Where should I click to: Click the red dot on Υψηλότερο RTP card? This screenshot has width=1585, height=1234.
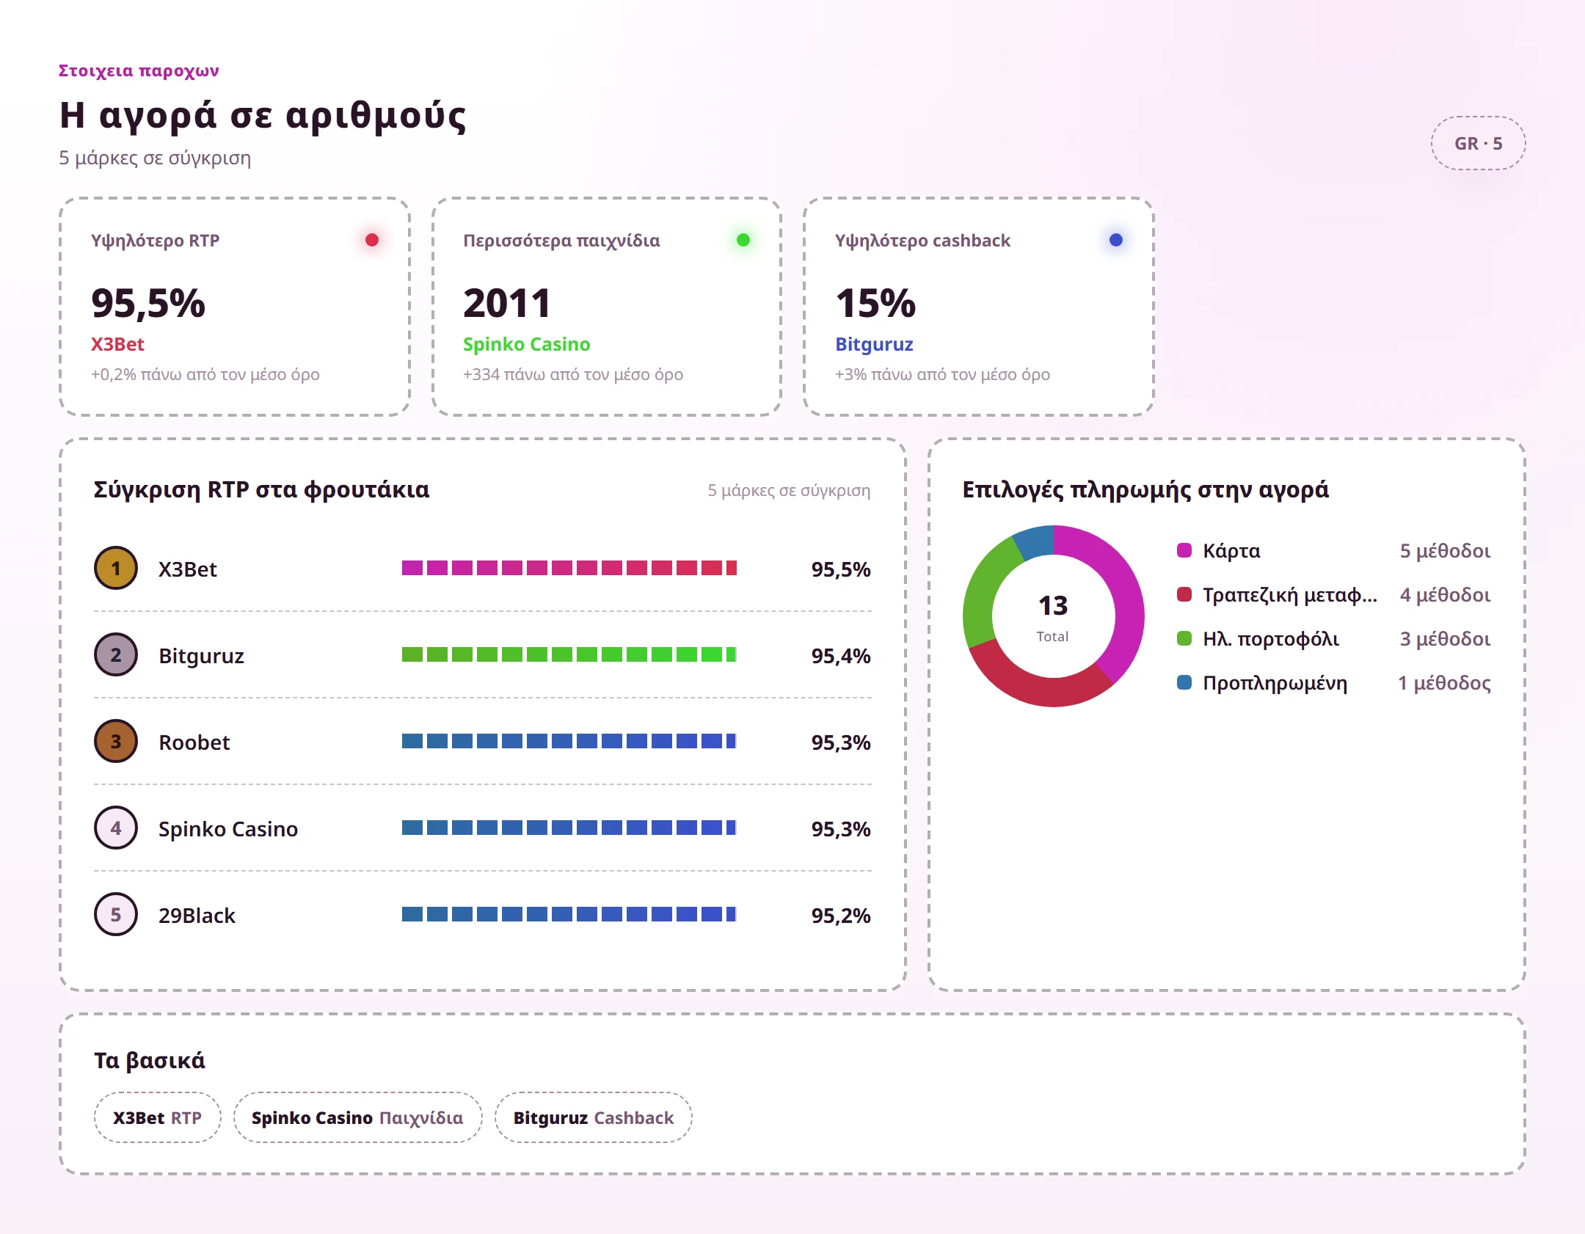372,240
